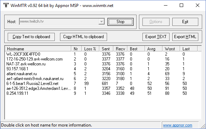Click the Worst value 91 in hop 8
Image resolution: width=206 pixels, height=129 pixels.
(x=167, y=88)
